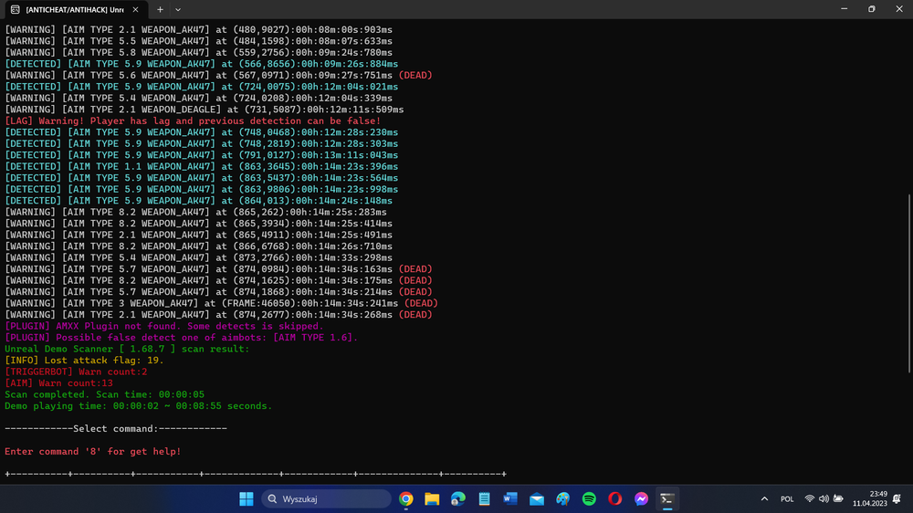Switch the POL keyboard language indicator

pos(787,499)
